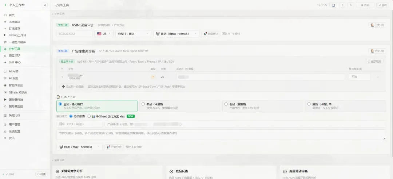Select the 清货 · 只看订单 radio option
The image size is (393, 179).
(309, 104)
